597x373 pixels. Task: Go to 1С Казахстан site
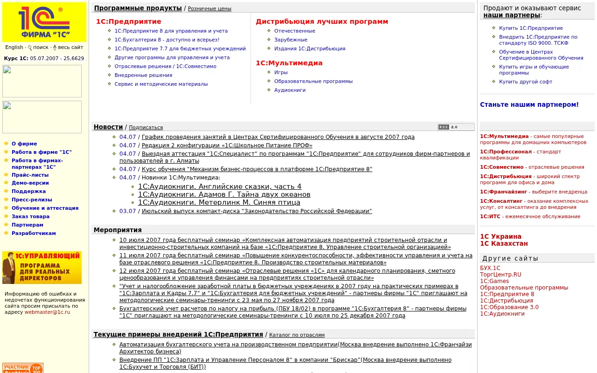tap(504, 243)
